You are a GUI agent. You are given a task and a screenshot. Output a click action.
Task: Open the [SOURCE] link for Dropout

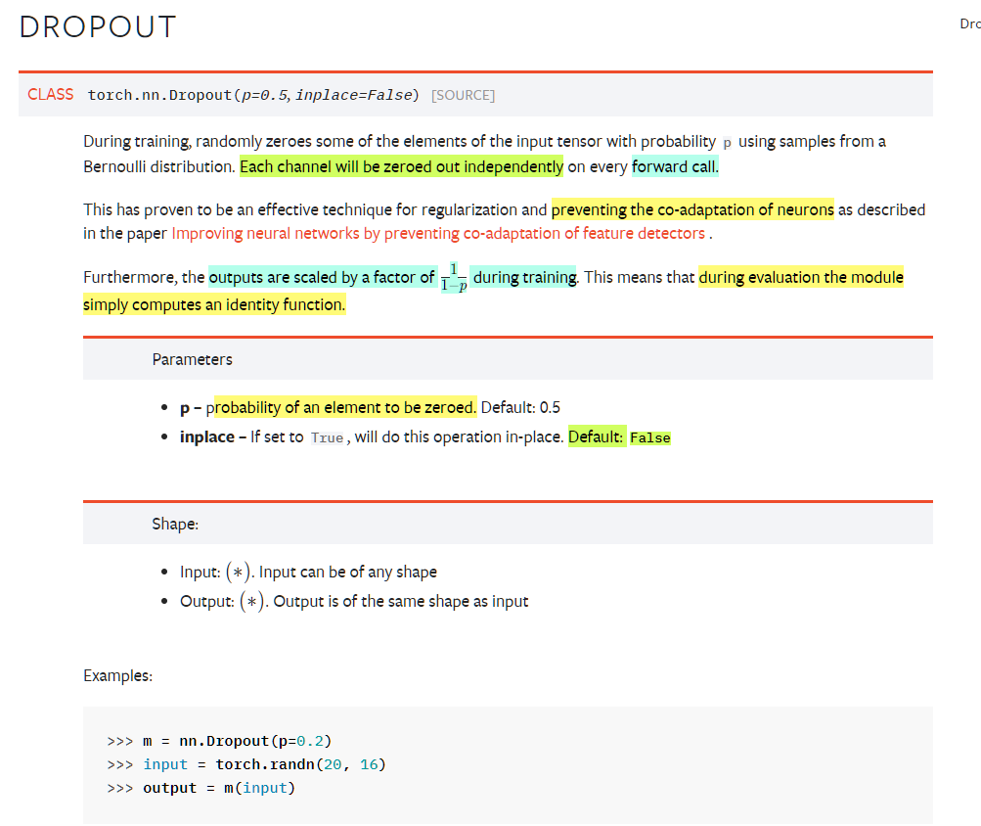click(x=463, y=95)
